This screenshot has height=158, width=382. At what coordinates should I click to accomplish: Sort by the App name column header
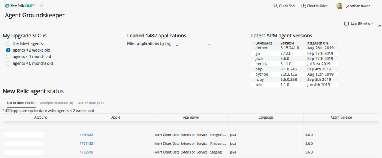pos(191,117)
